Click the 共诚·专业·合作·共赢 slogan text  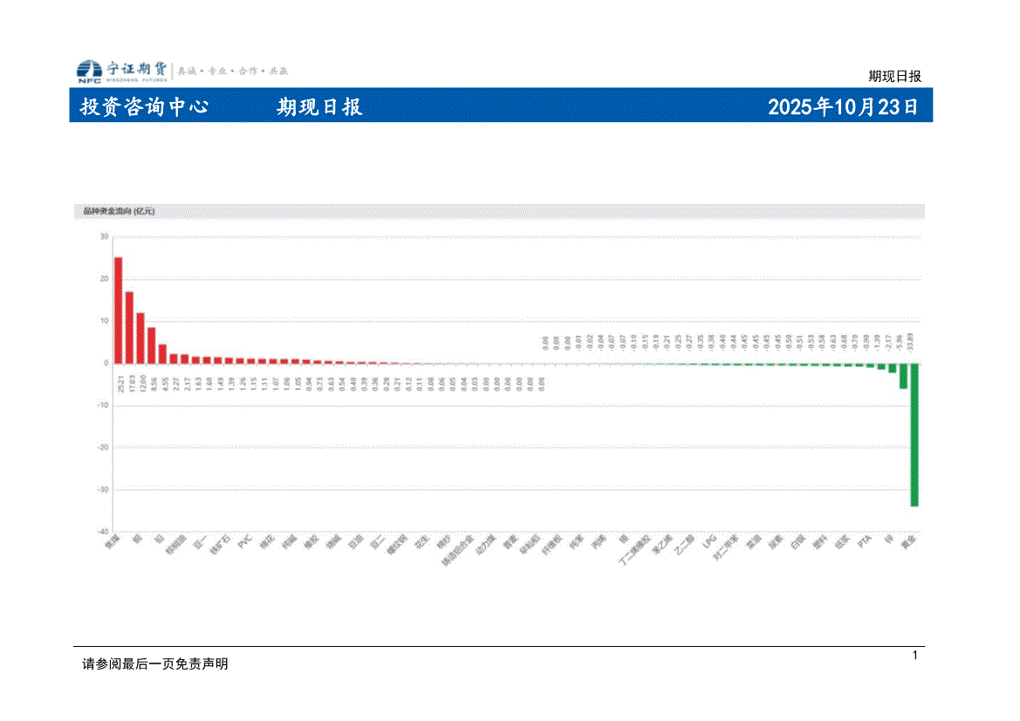(233, 71)
